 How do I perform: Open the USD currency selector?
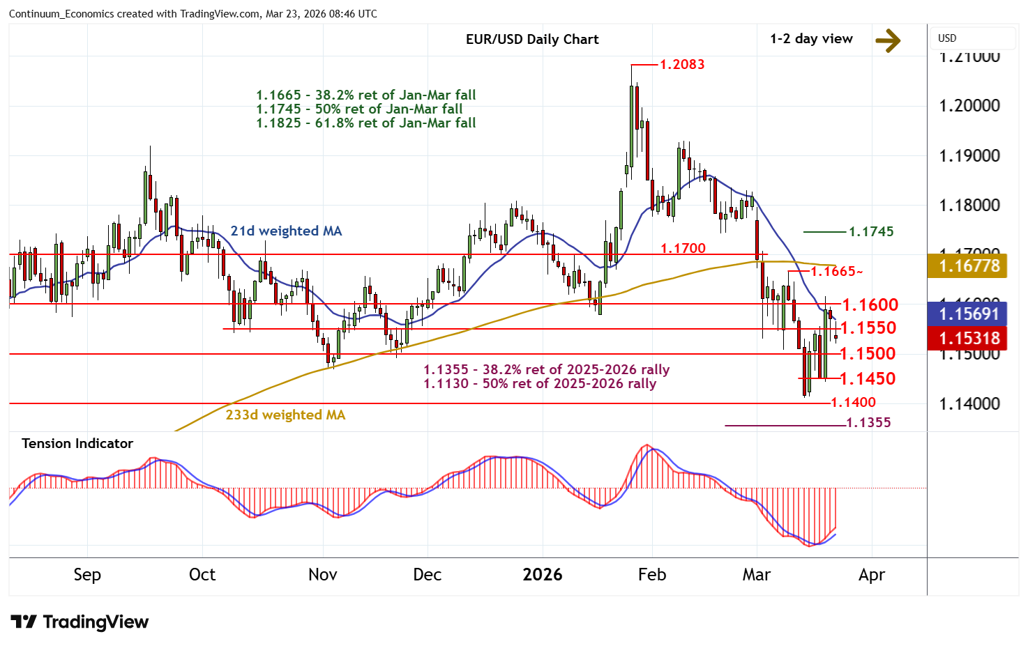point(972,38)
